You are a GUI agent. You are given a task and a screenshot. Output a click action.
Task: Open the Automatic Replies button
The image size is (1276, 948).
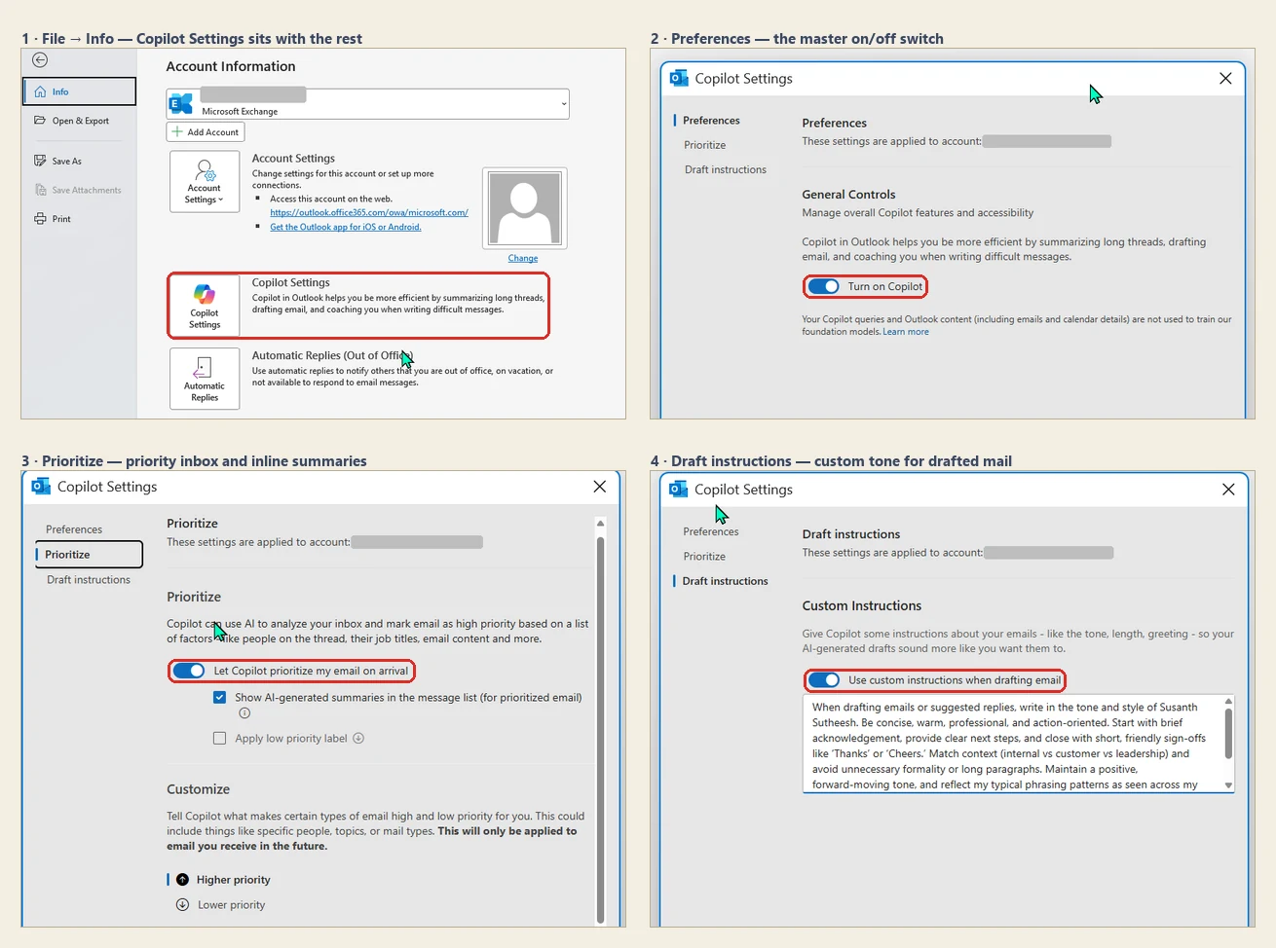(x=205, y=379)
